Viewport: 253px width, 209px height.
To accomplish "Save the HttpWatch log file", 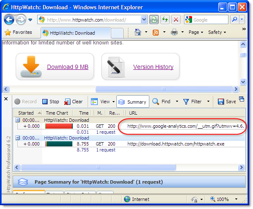I will coord(227,102).
